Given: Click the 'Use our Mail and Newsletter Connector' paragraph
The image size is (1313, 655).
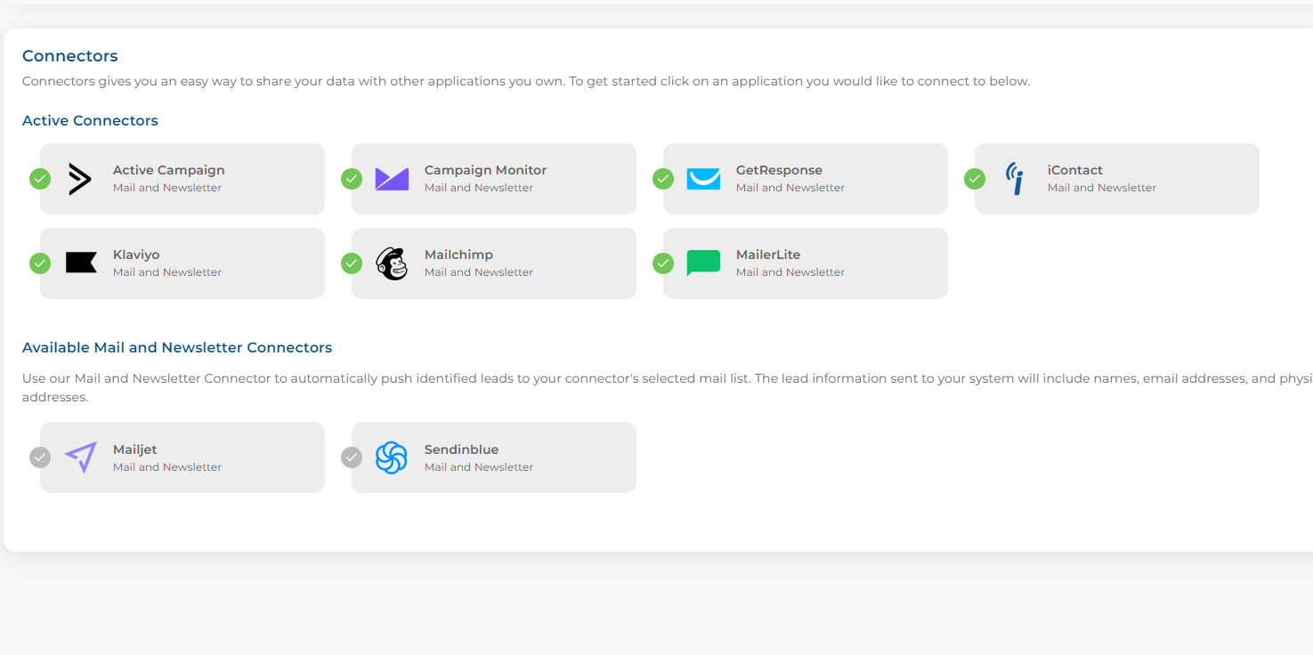Looking at the screenshot, I should [x=668, y=387].
